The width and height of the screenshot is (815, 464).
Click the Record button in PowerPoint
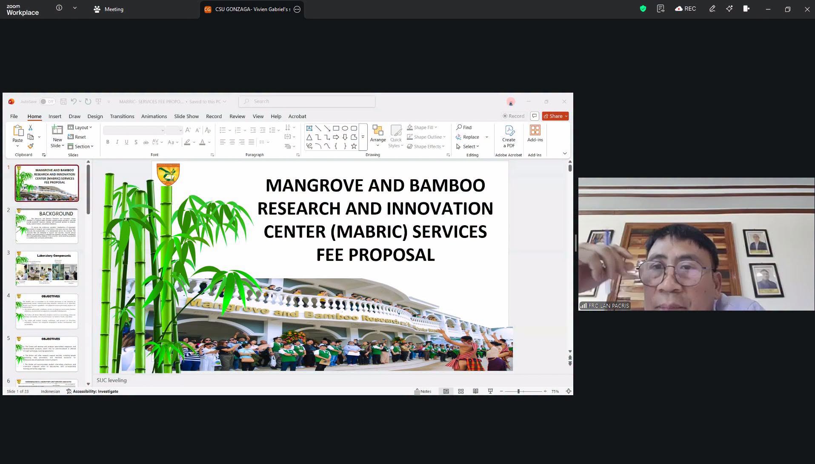point(514,116)
